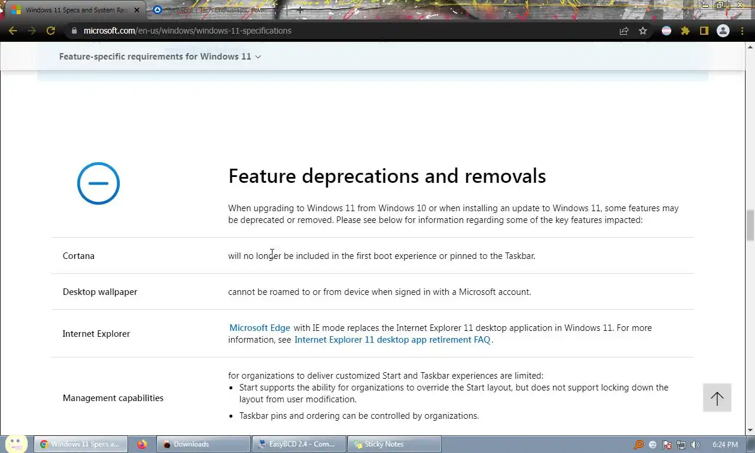Click the greyed-out forward navigation arrow

(32, 31)
